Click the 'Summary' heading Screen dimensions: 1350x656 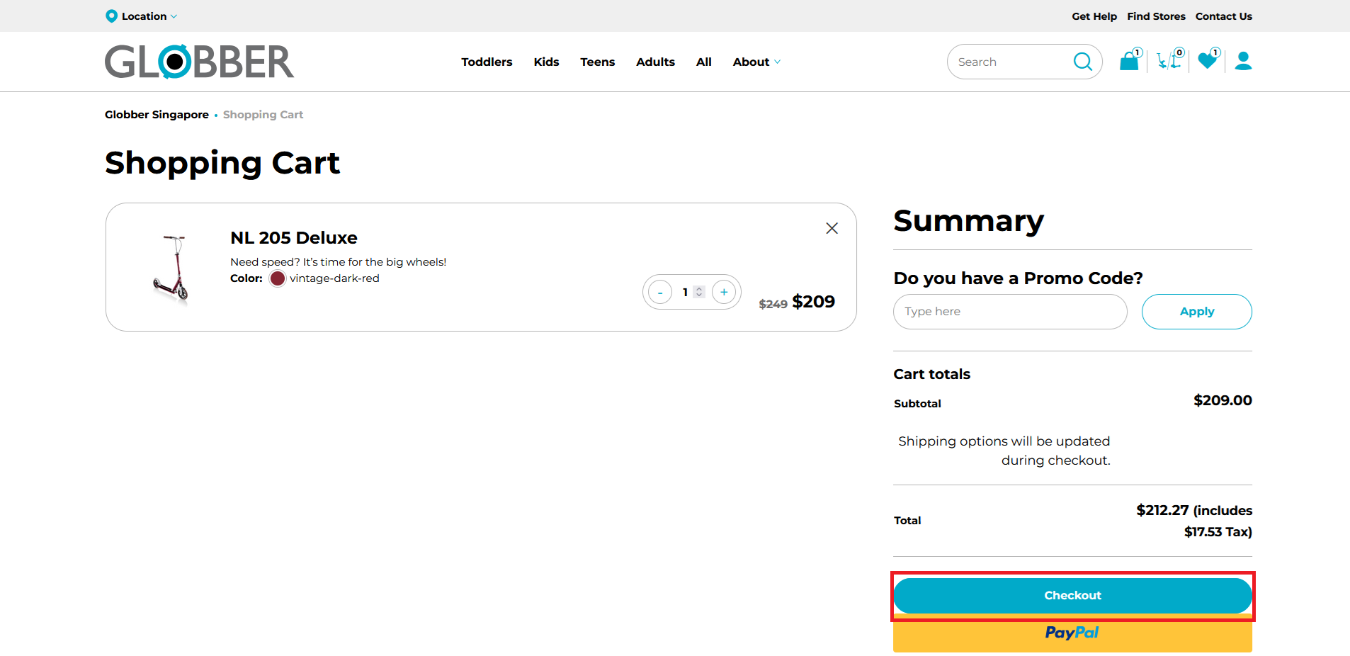click(968, 220)
